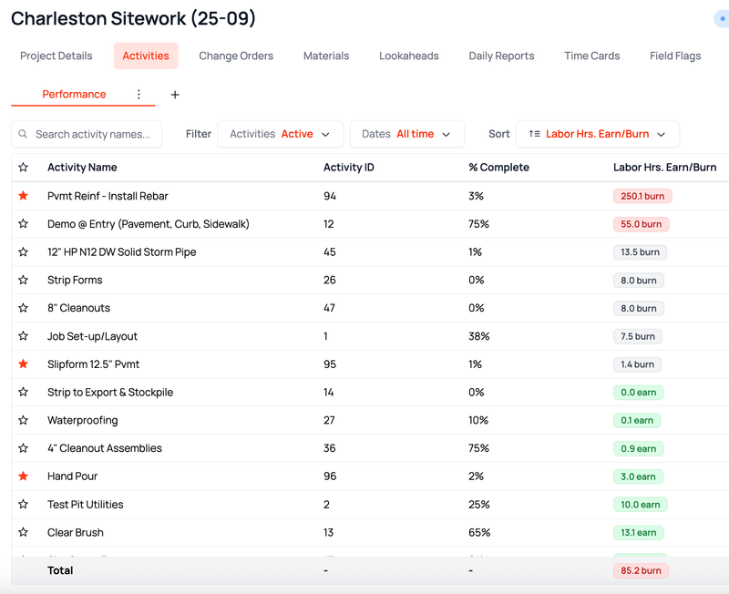Open the Daily Reports tab
The image size is (729, 594).
pyautogui.click(x=501, y=56)
